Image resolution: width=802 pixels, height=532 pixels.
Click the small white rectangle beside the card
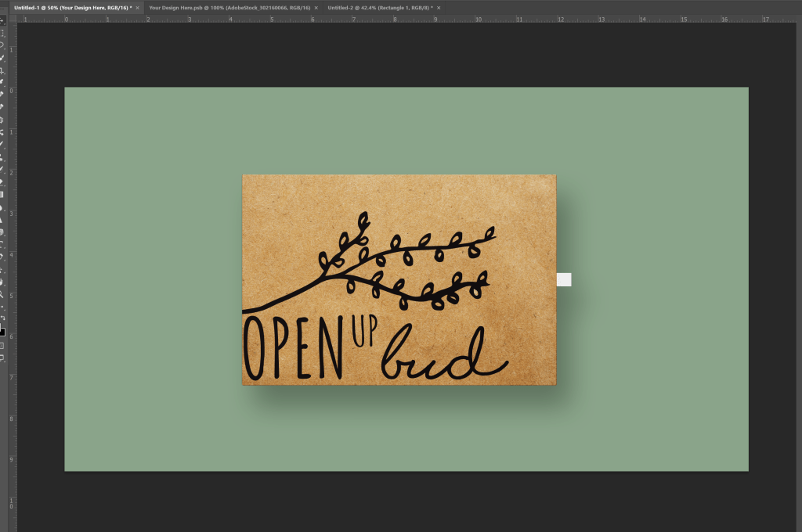point(564,279)
